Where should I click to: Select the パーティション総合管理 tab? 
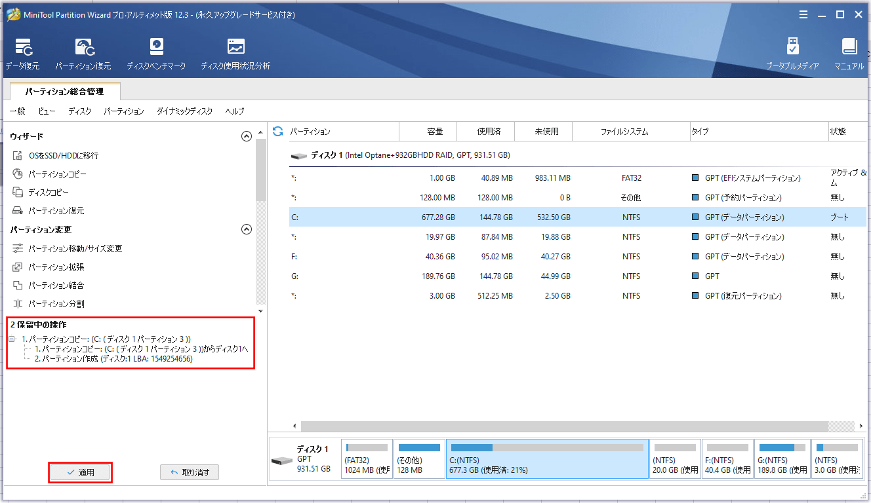[65, 92]
